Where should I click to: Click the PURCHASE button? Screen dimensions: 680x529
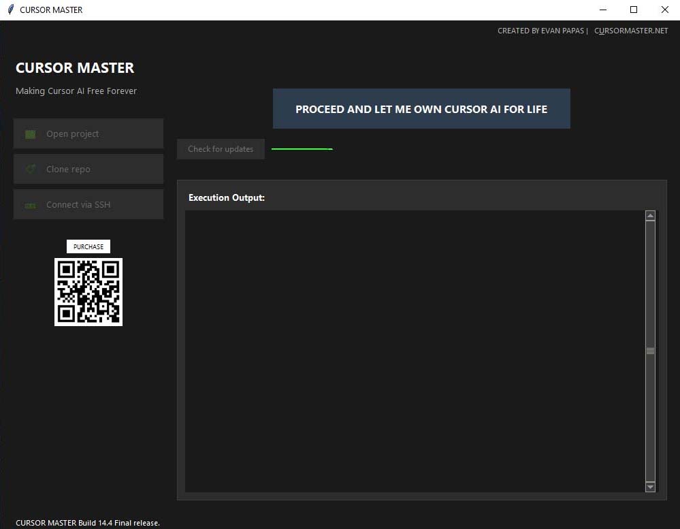click(88, 246)
